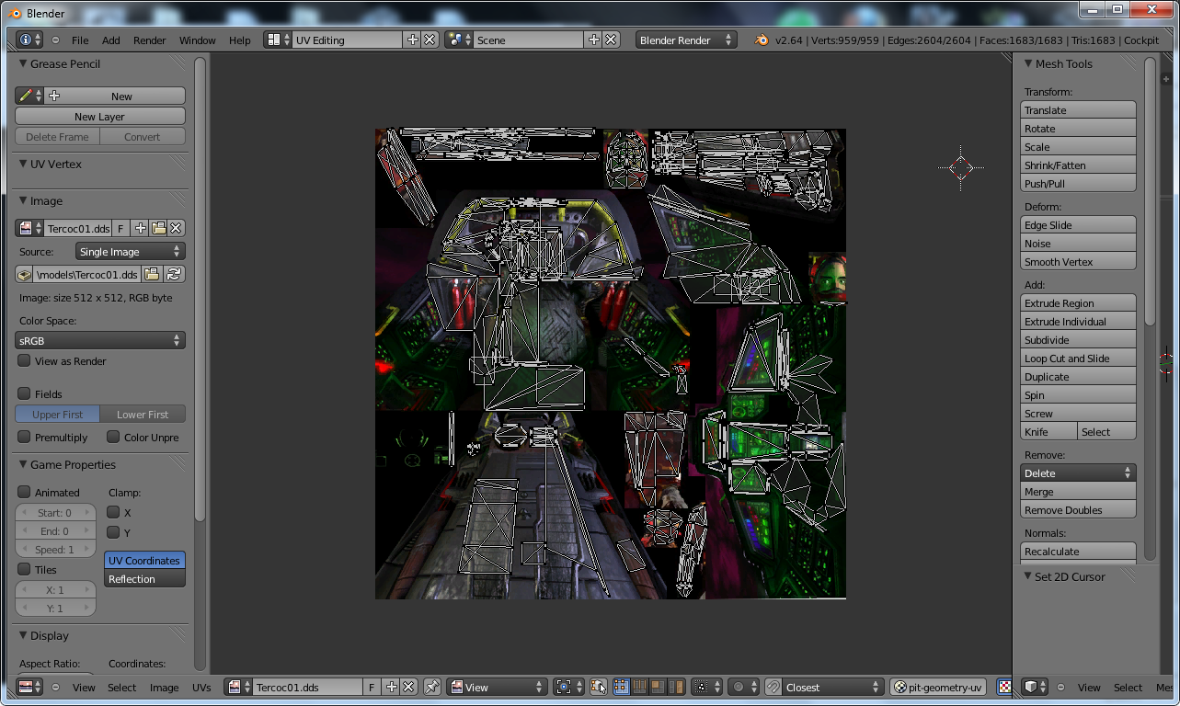The height and width of the screenshot is (706, 1180).
Task: Click the New Layer button
Action: 100,117
